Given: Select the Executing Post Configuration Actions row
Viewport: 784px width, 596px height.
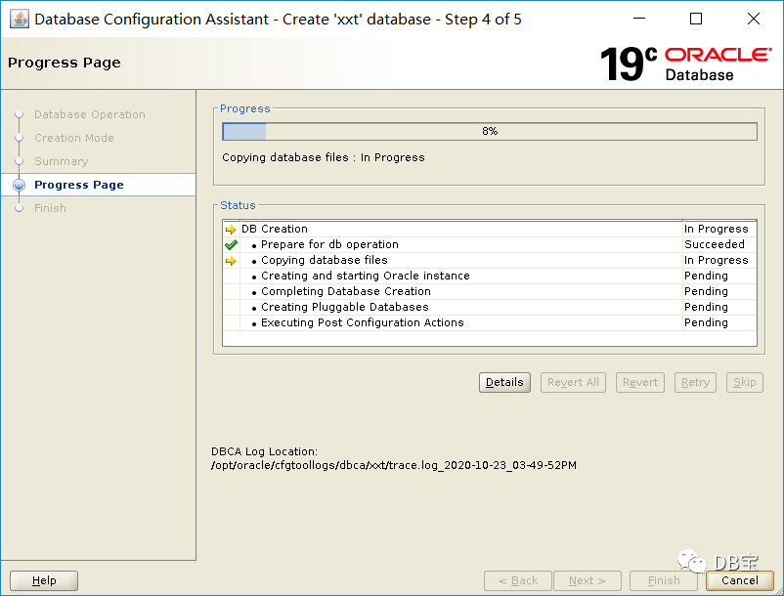Looking at the screenshot, I should (362, 322).
